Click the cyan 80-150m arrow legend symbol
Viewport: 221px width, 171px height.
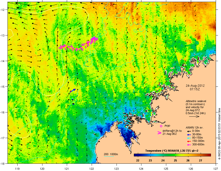[x=189, y=138]
